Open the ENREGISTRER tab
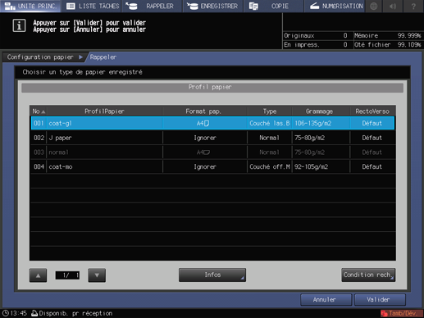This screenshot has width=424, height=318. pyautogui.click(x=213, y=6)
